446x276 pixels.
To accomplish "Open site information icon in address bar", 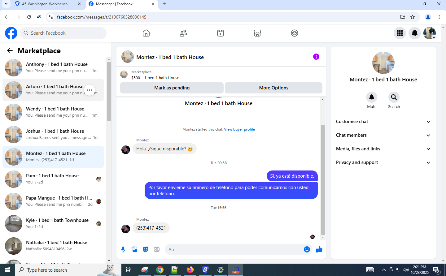I will click(51, 17).
